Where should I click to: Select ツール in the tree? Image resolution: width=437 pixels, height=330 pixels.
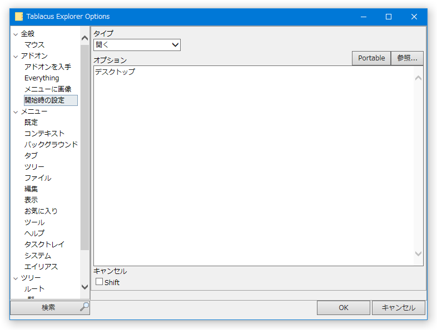pyautogui.click(x=34, y=222)
